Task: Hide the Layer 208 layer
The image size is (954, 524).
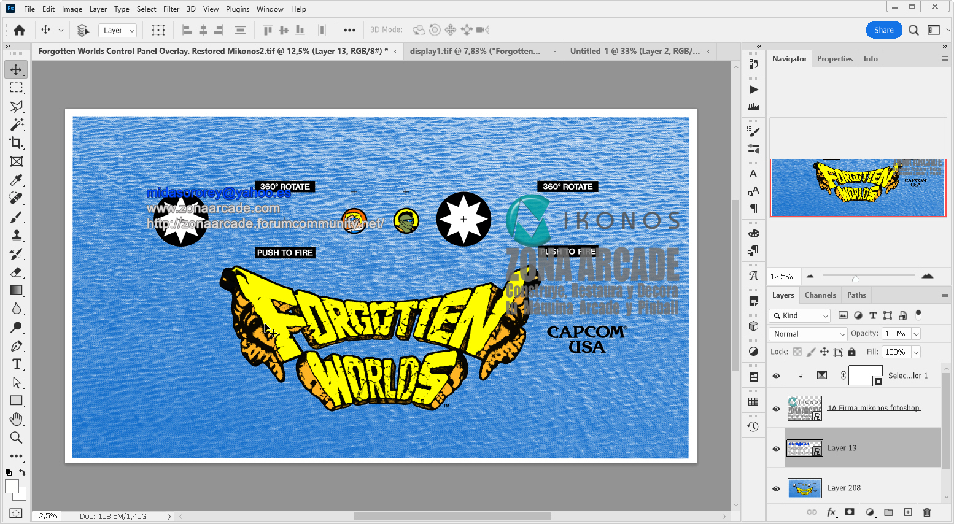Action: pos(775,487)
